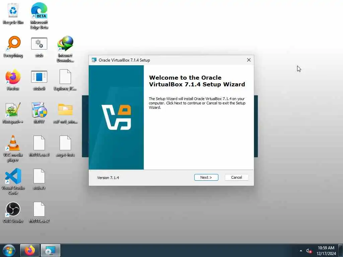Click the Version 7.1.4 label
This screenshot has width=343, height=257.
[108, 178]
